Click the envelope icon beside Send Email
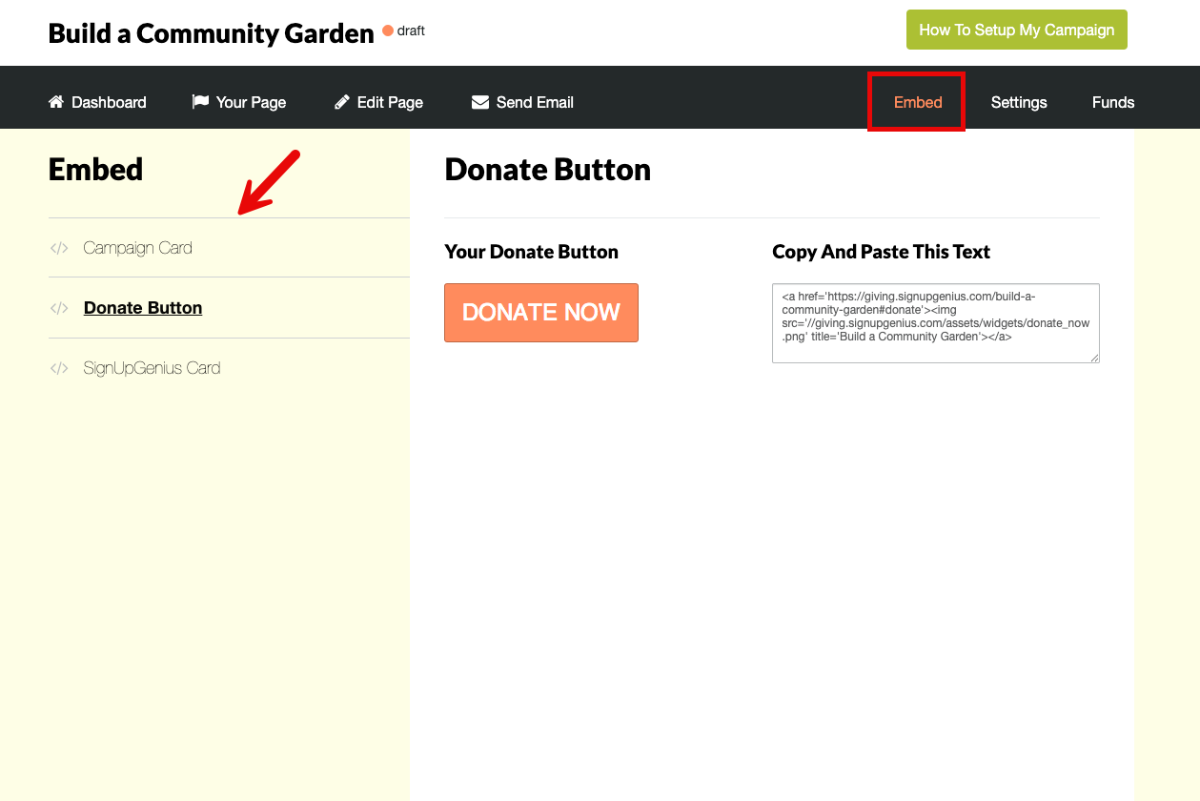This screenshot has width=1200, height=801. tap(480, 102)
